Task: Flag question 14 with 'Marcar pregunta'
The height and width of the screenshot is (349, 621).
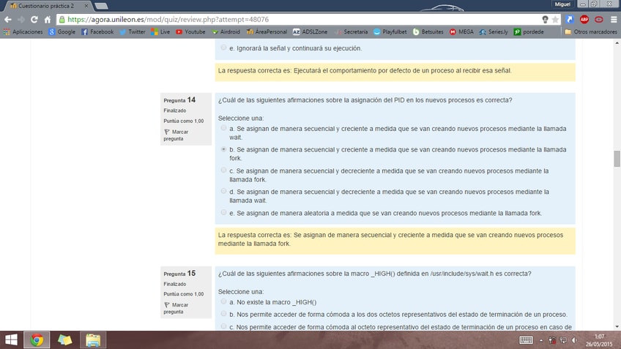Action: (x=175, y=135)
